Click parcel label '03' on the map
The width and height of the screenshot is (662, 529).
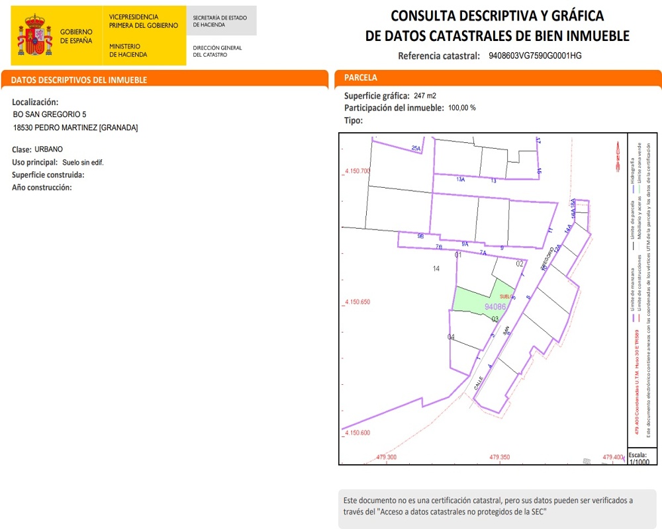(495, 319)
